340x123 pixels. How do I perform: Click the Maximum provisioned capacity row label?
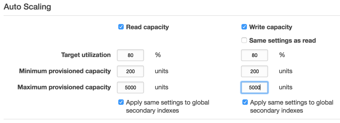click(64, 87)
